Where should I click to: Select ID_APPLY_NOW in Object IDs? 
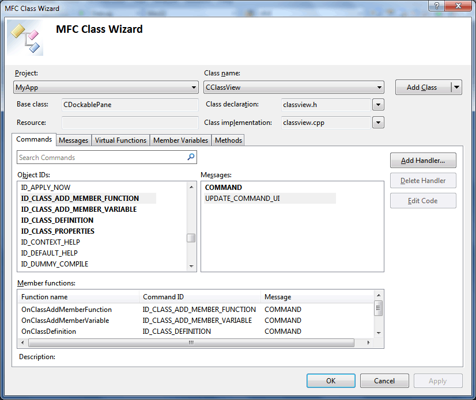(x=46, y=188)
